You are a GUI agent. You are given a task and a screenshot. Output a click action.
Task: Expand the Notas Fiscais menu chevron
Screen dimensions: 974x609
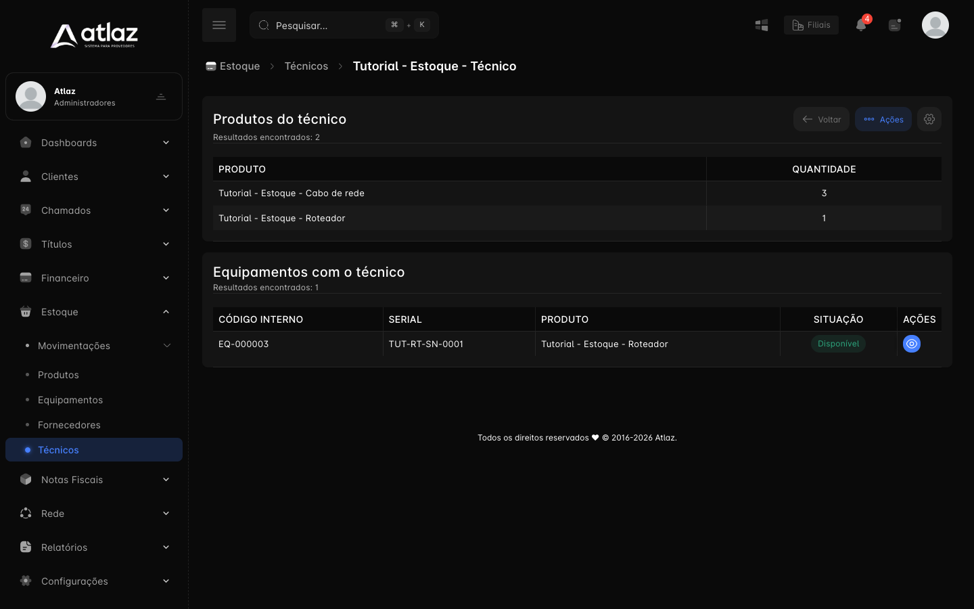(x=166, y=479)
